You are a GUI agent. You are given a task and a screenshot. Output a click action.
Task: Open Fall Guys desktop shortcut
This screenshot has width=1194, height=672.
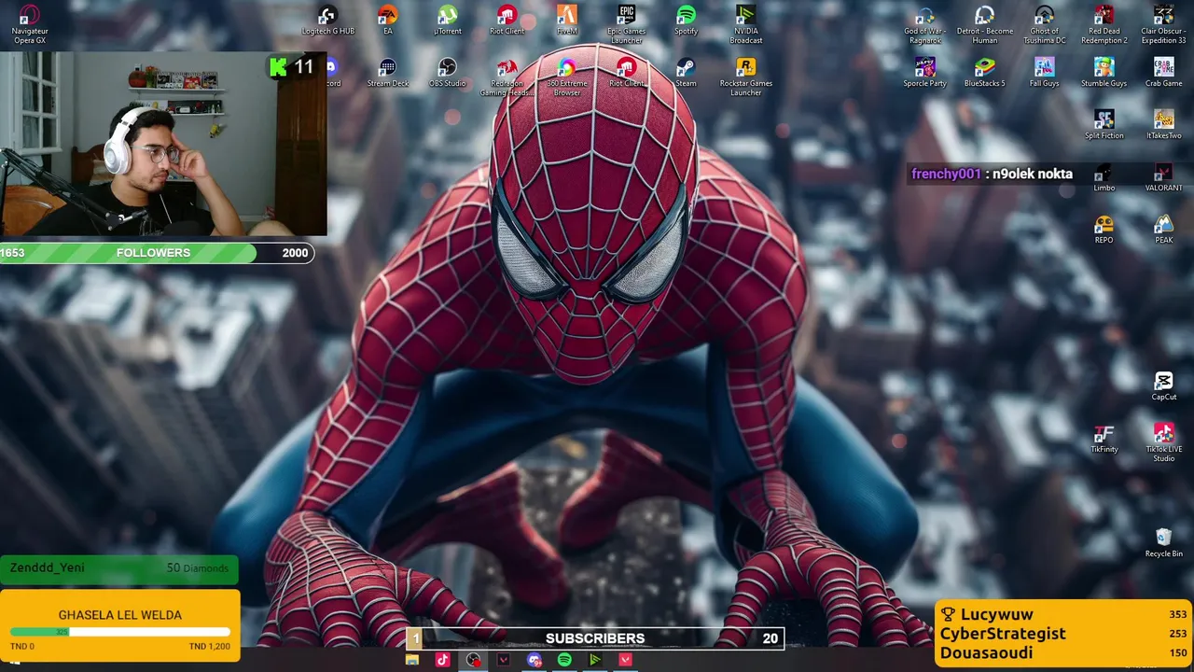(x=1045, y=73)
